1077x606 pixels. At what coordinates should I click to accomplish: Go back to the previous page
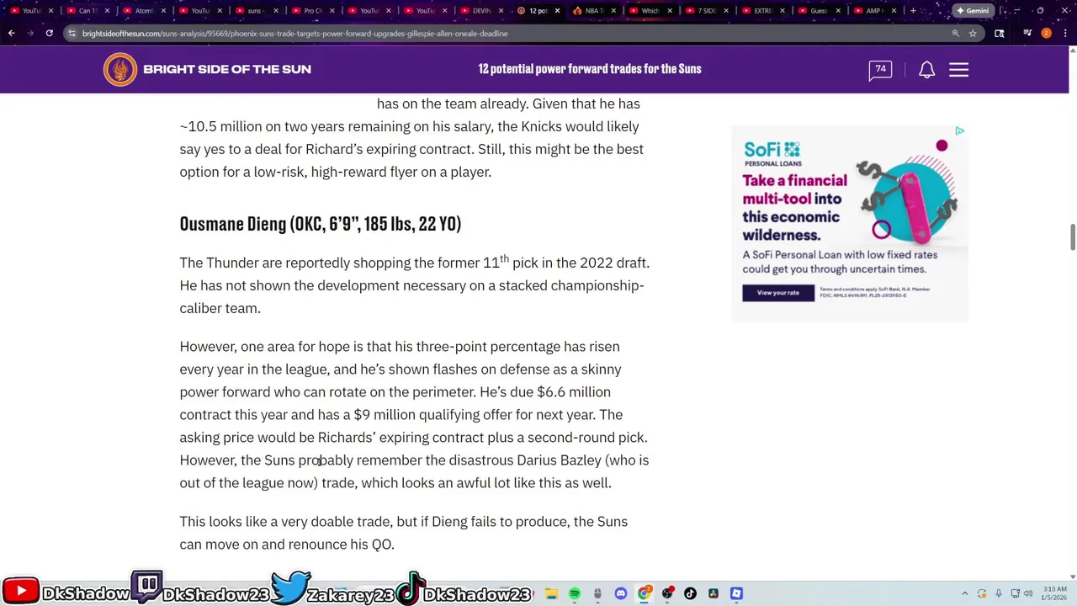(11, 33)
